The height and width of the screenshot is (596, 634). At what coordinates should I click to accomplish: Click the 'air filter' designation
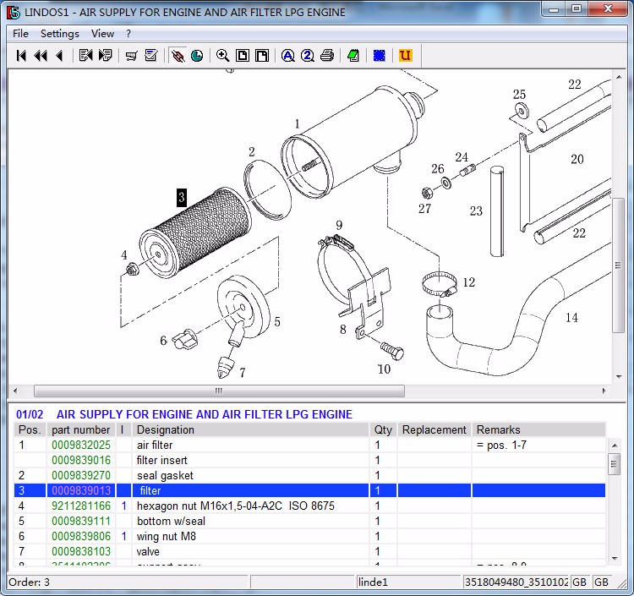point(155,446)
